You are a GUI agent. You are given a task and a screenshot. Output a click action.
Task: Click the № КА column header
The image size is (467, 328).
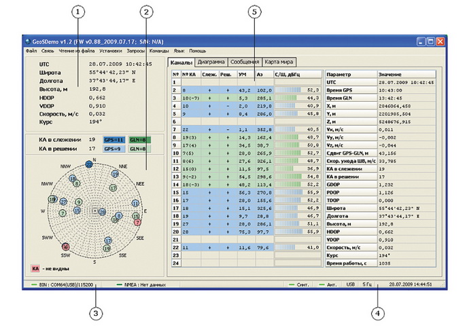191,75
